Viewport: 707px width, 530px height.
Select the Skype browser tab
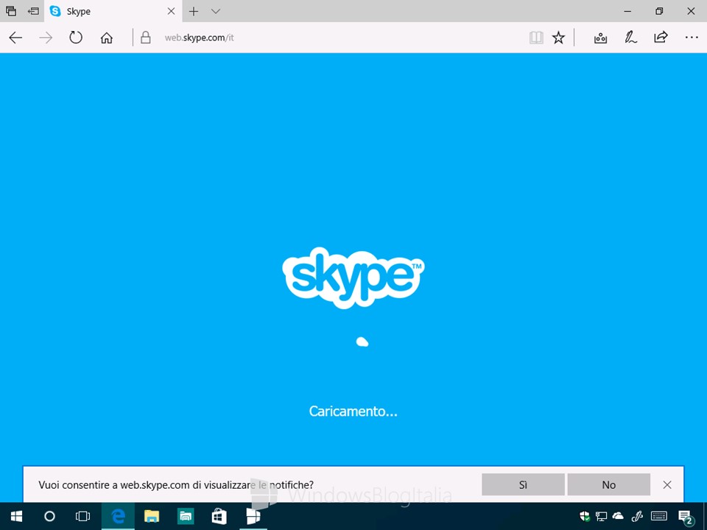[x=113, y=11]
